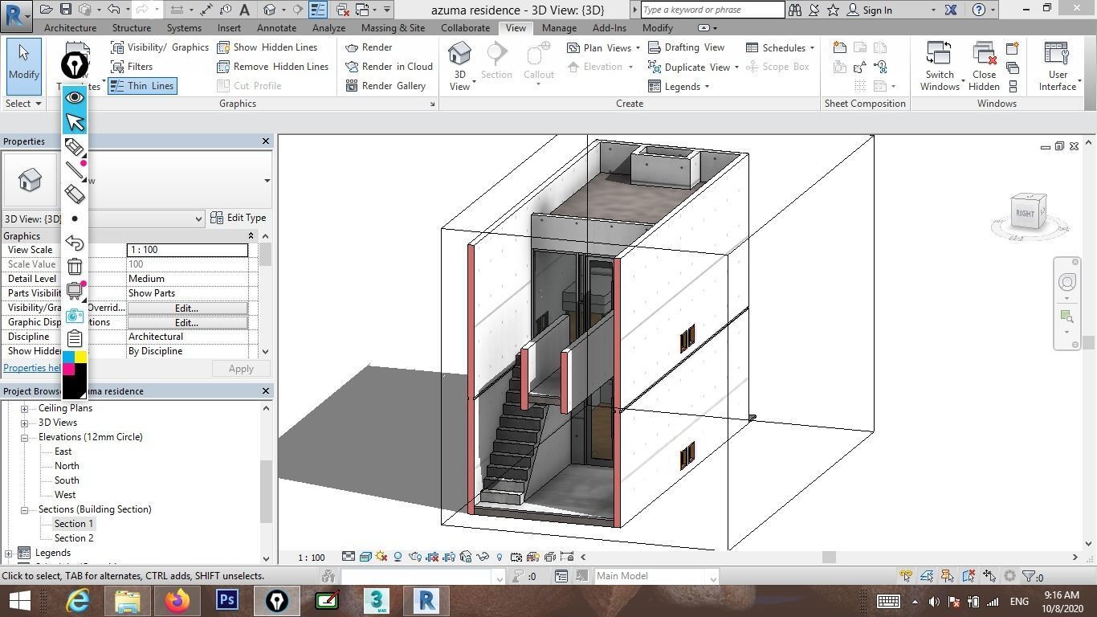Collapse the Elevations (12mm Circle) tree node
1097x617 pixels.
pyautogui.click(x=25, y=437)
